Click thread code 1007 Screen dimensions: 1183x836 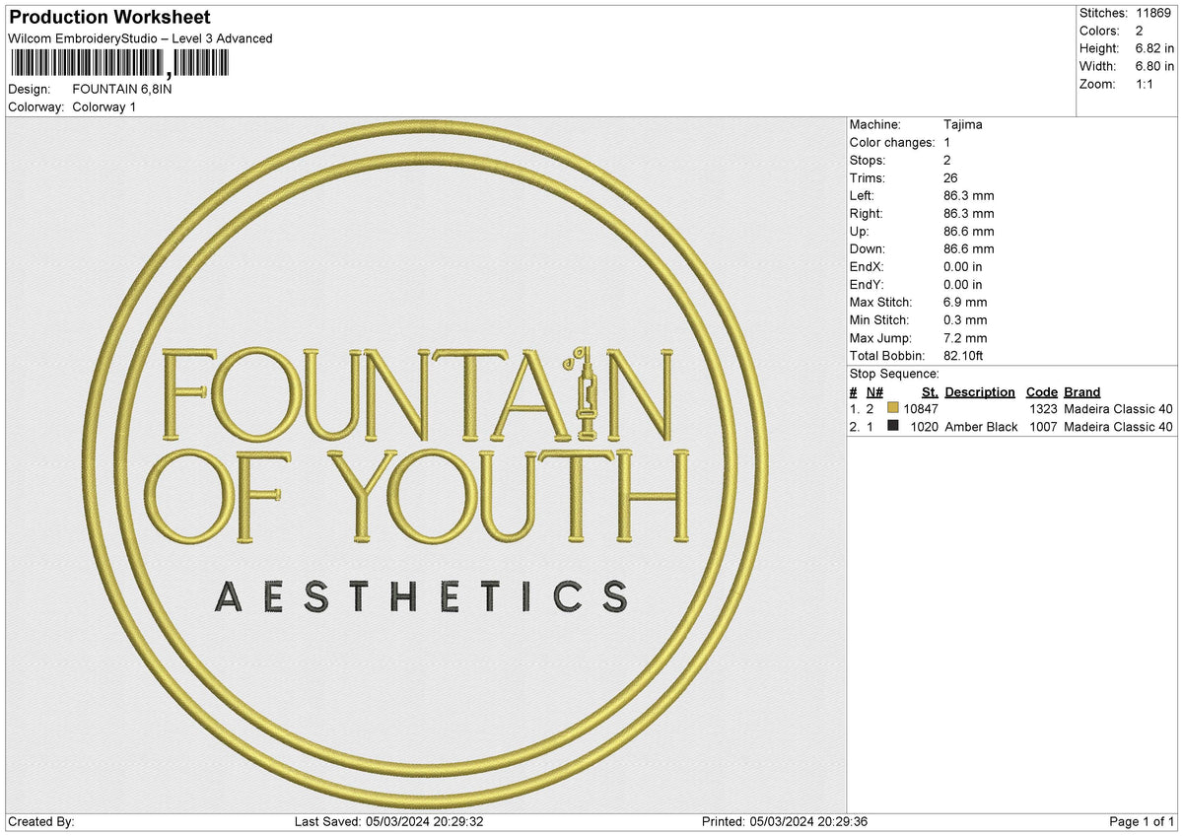point(1043,427)
